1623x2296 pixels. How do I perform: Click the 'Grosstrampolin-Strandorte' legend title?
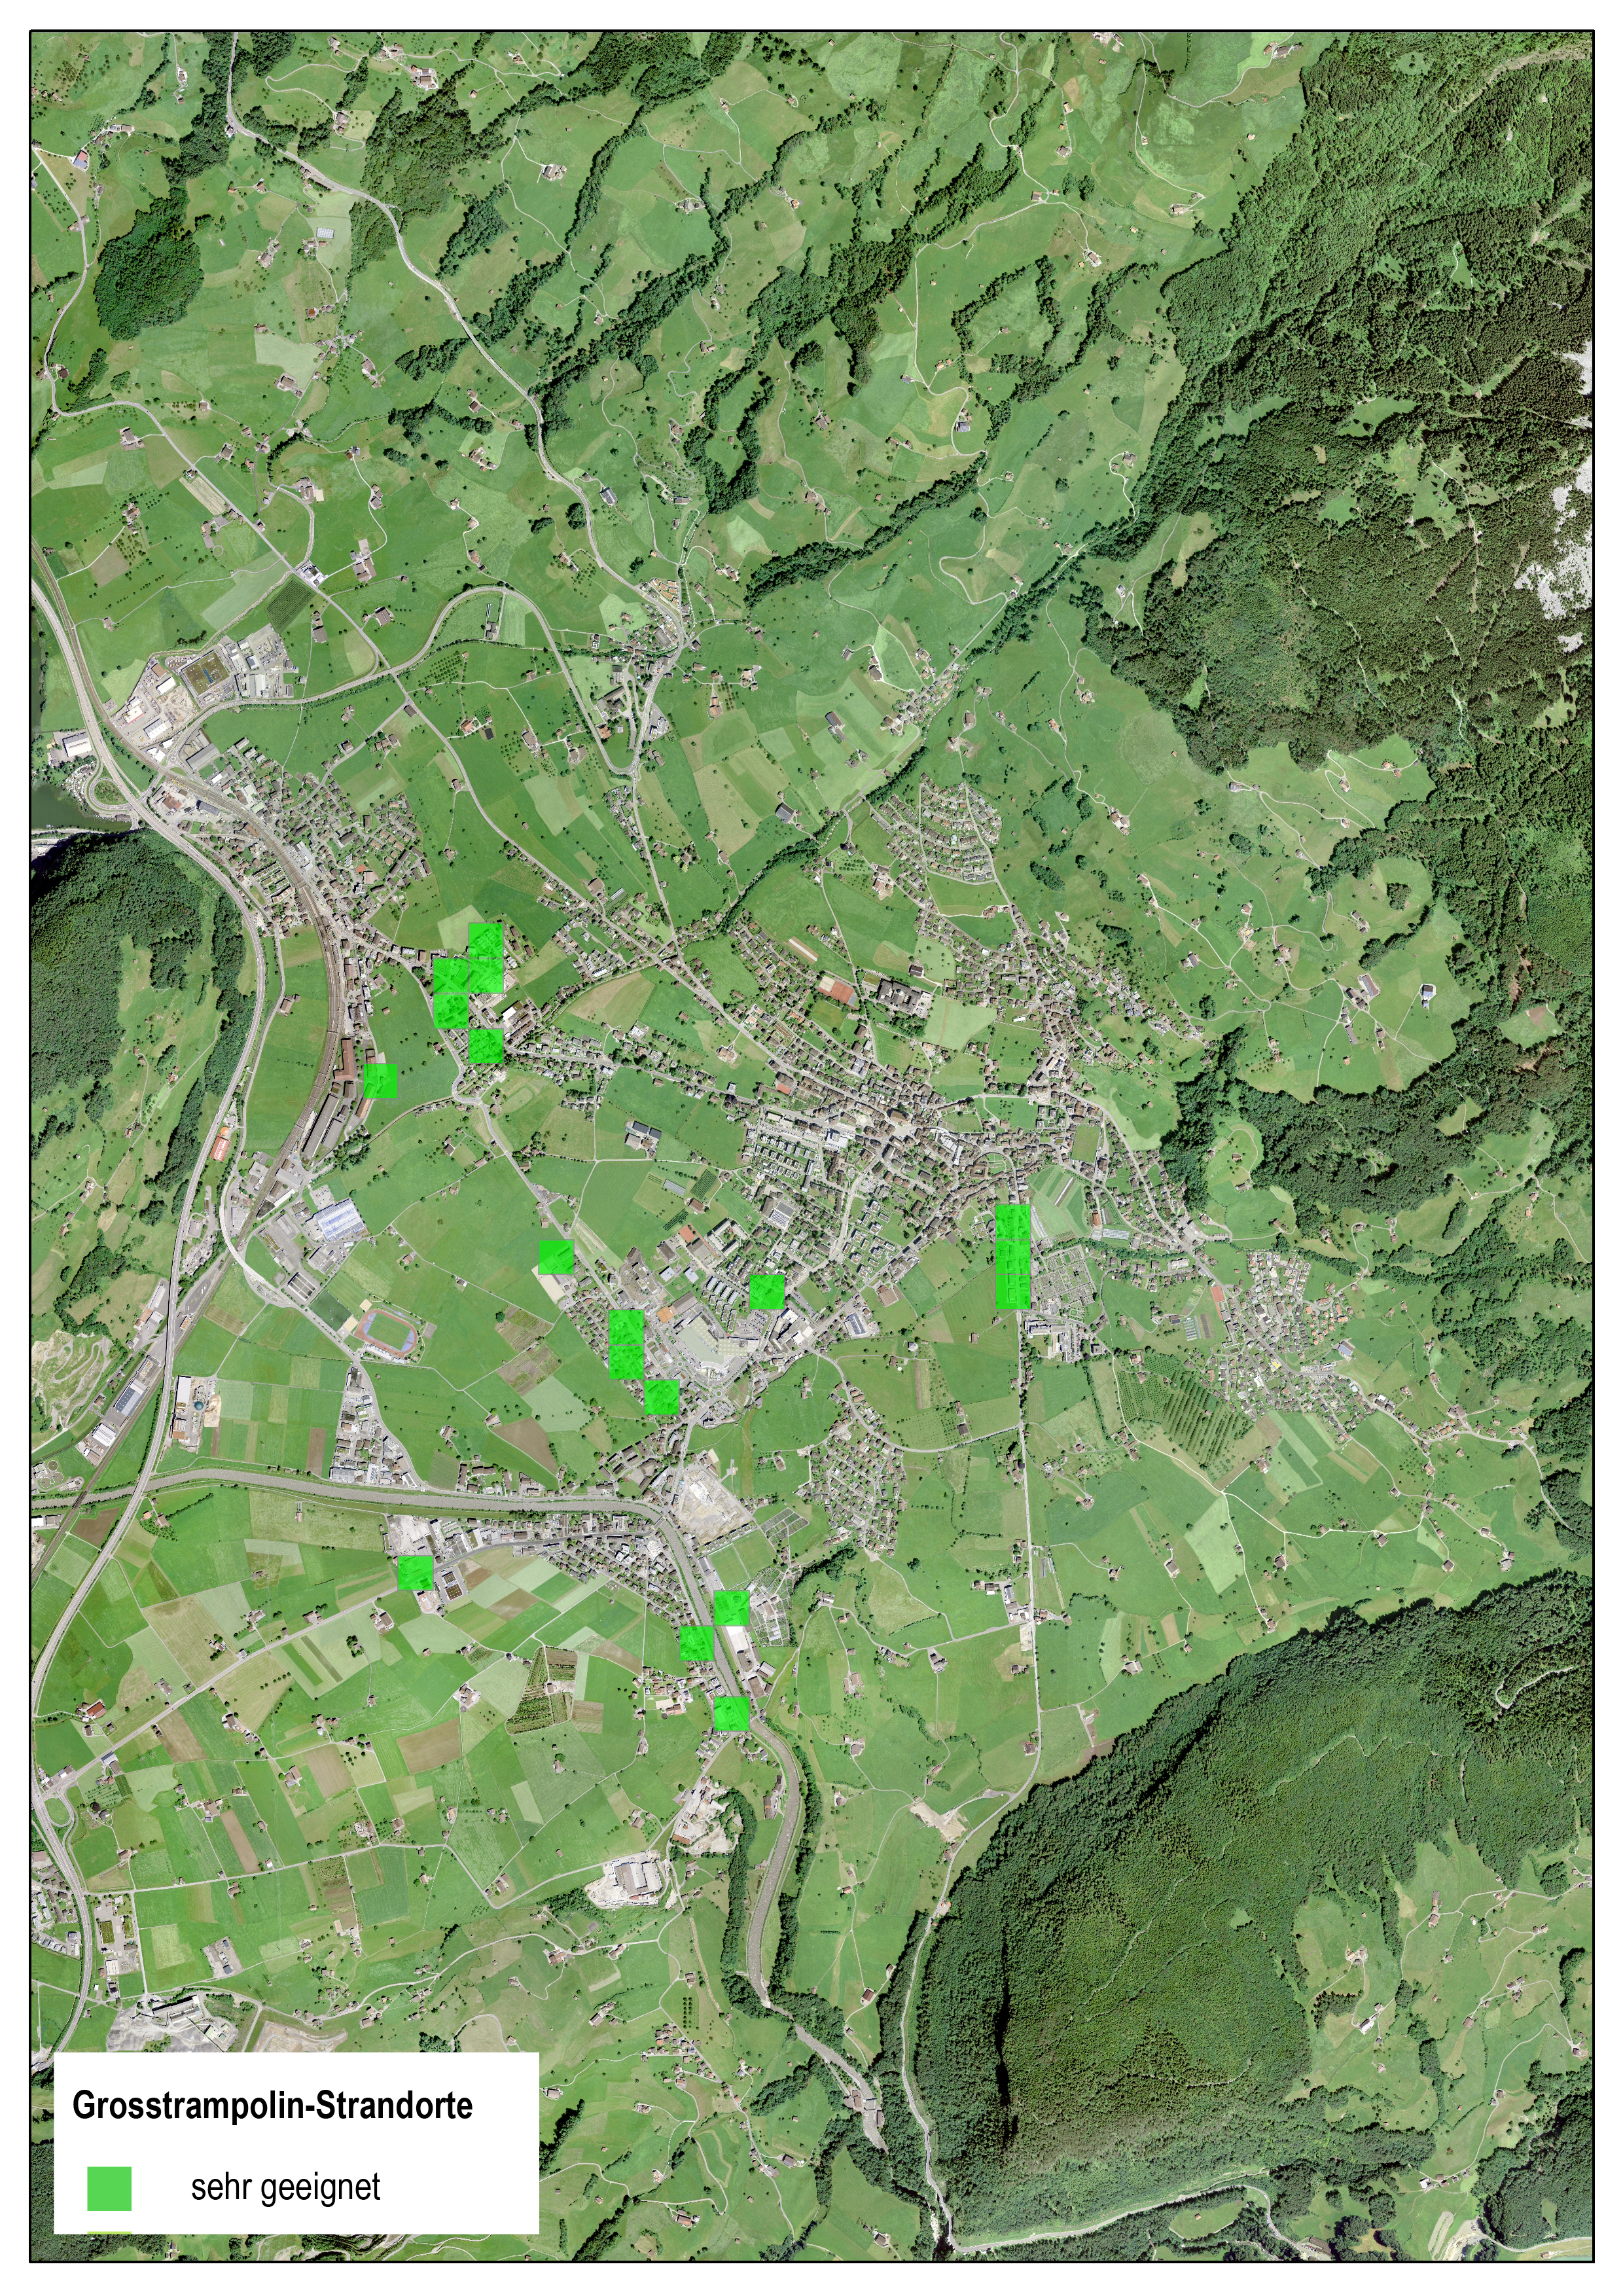coord(272,2105)
